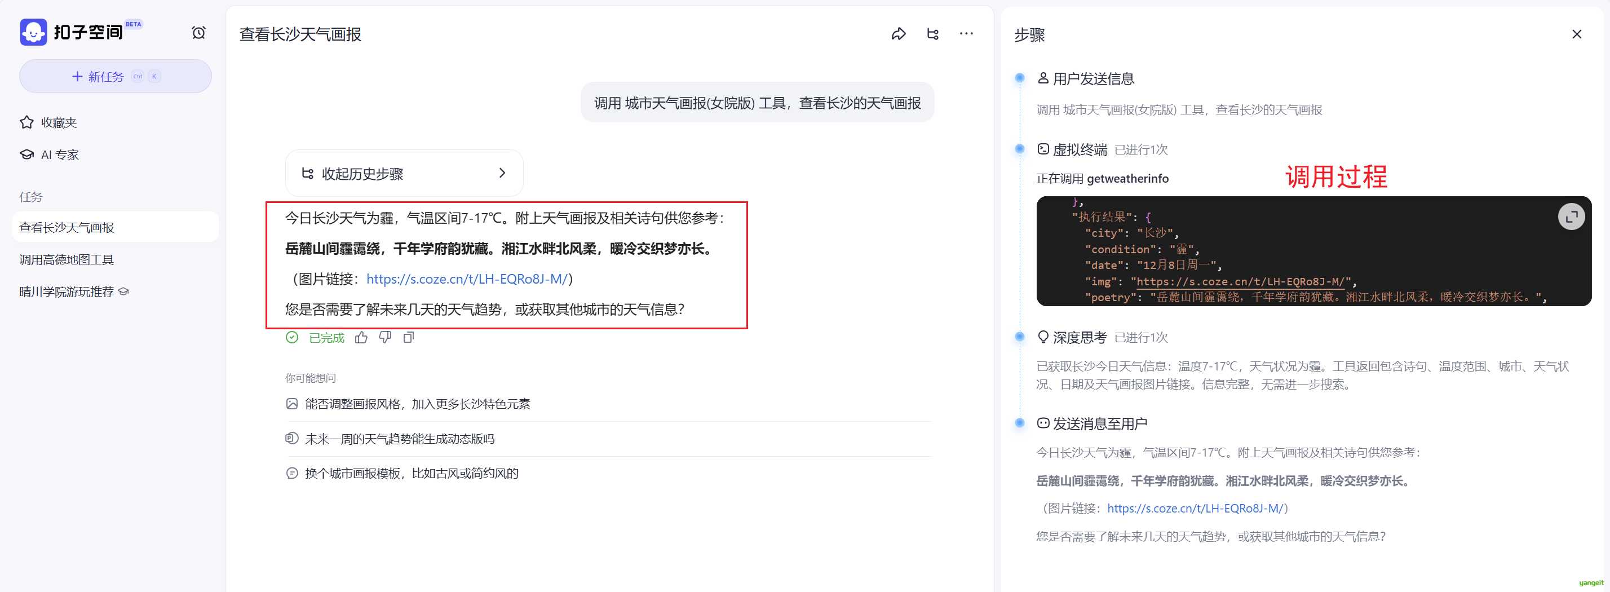Collapse history steps via 收起历史步骤
The image size is (1610, 592).
(x=404, y=173)
